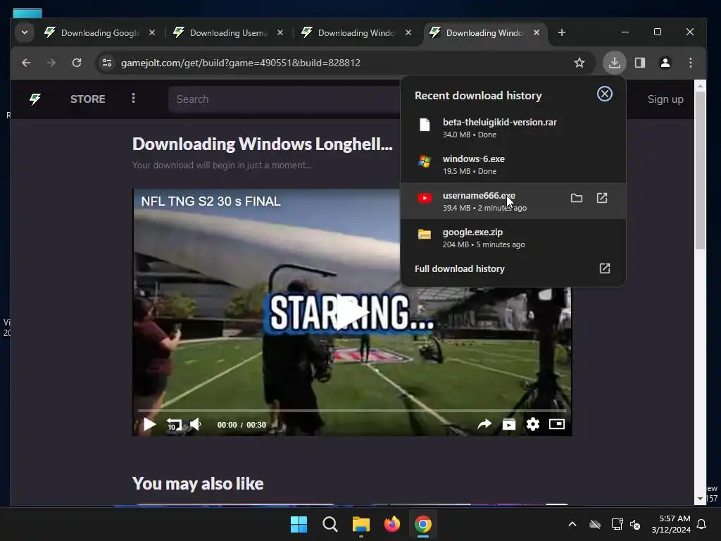Click the muted volume tray icon
This screenshot has width=721, height=541.
pyautogui.click(x=635, y=524)
